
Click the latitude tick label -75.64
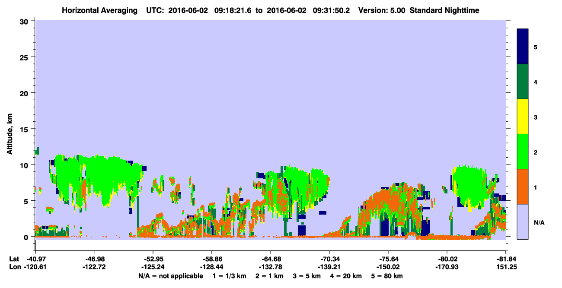click(388, 259)
